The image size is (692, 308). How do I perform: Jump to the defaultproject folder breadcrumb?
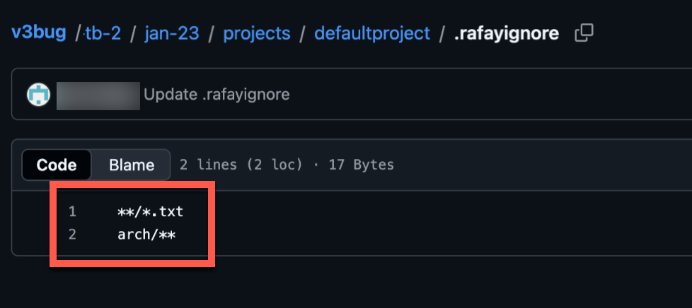372,33
